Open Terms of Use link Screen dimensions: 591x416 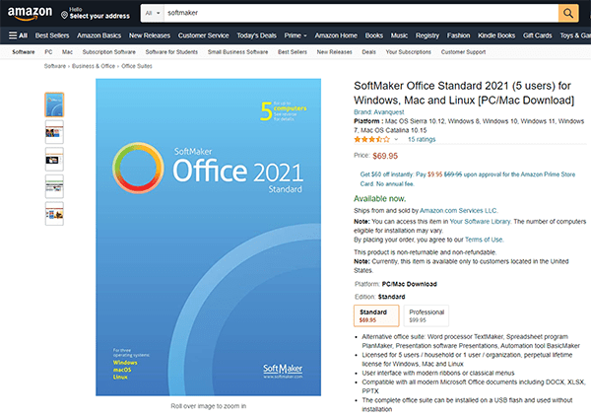click(484, 240)
